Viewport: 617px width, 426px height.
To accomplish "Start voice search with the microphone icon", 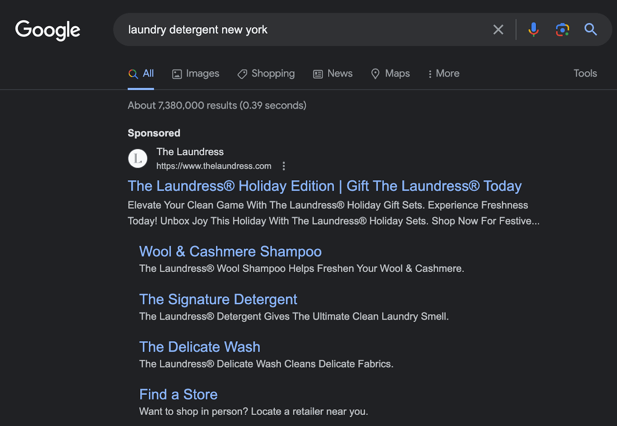I will [x=533, y=30].
